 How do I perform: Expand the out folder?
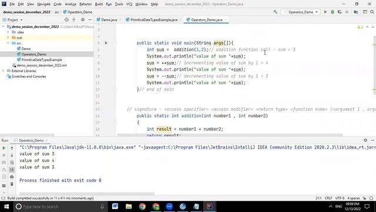[x=8, y=38]
